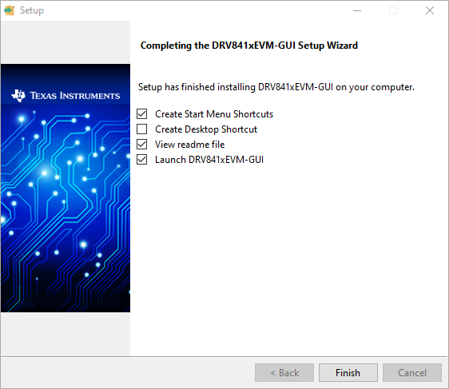Click the Setup installer icon in title bar
Screen dimensions: 449x389
(10, 10)
